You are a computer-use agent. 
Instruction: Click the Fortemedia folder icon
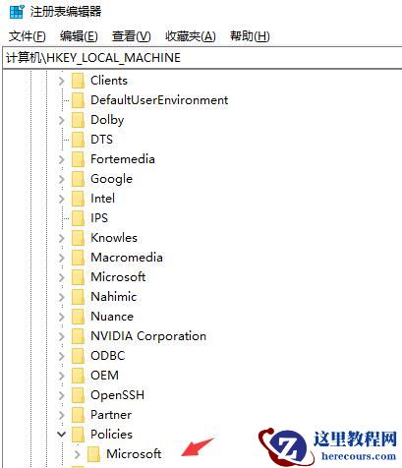(78, 159)
